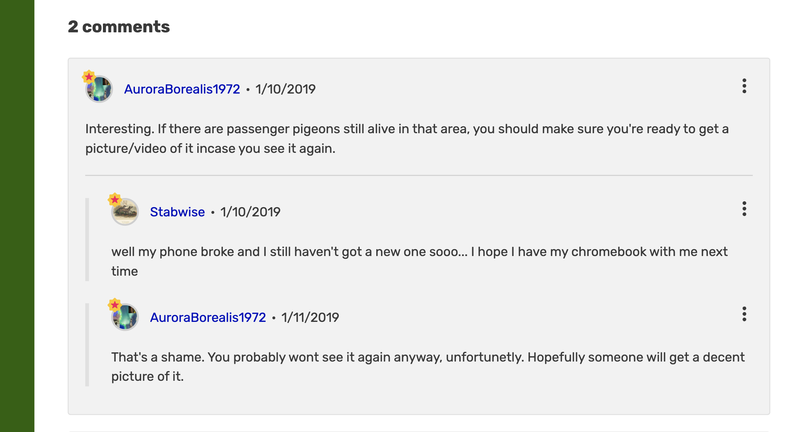Click the 1/10/2019 date beside top AuroraBorealis1972
798x432 pixels.
pos(285,89)
